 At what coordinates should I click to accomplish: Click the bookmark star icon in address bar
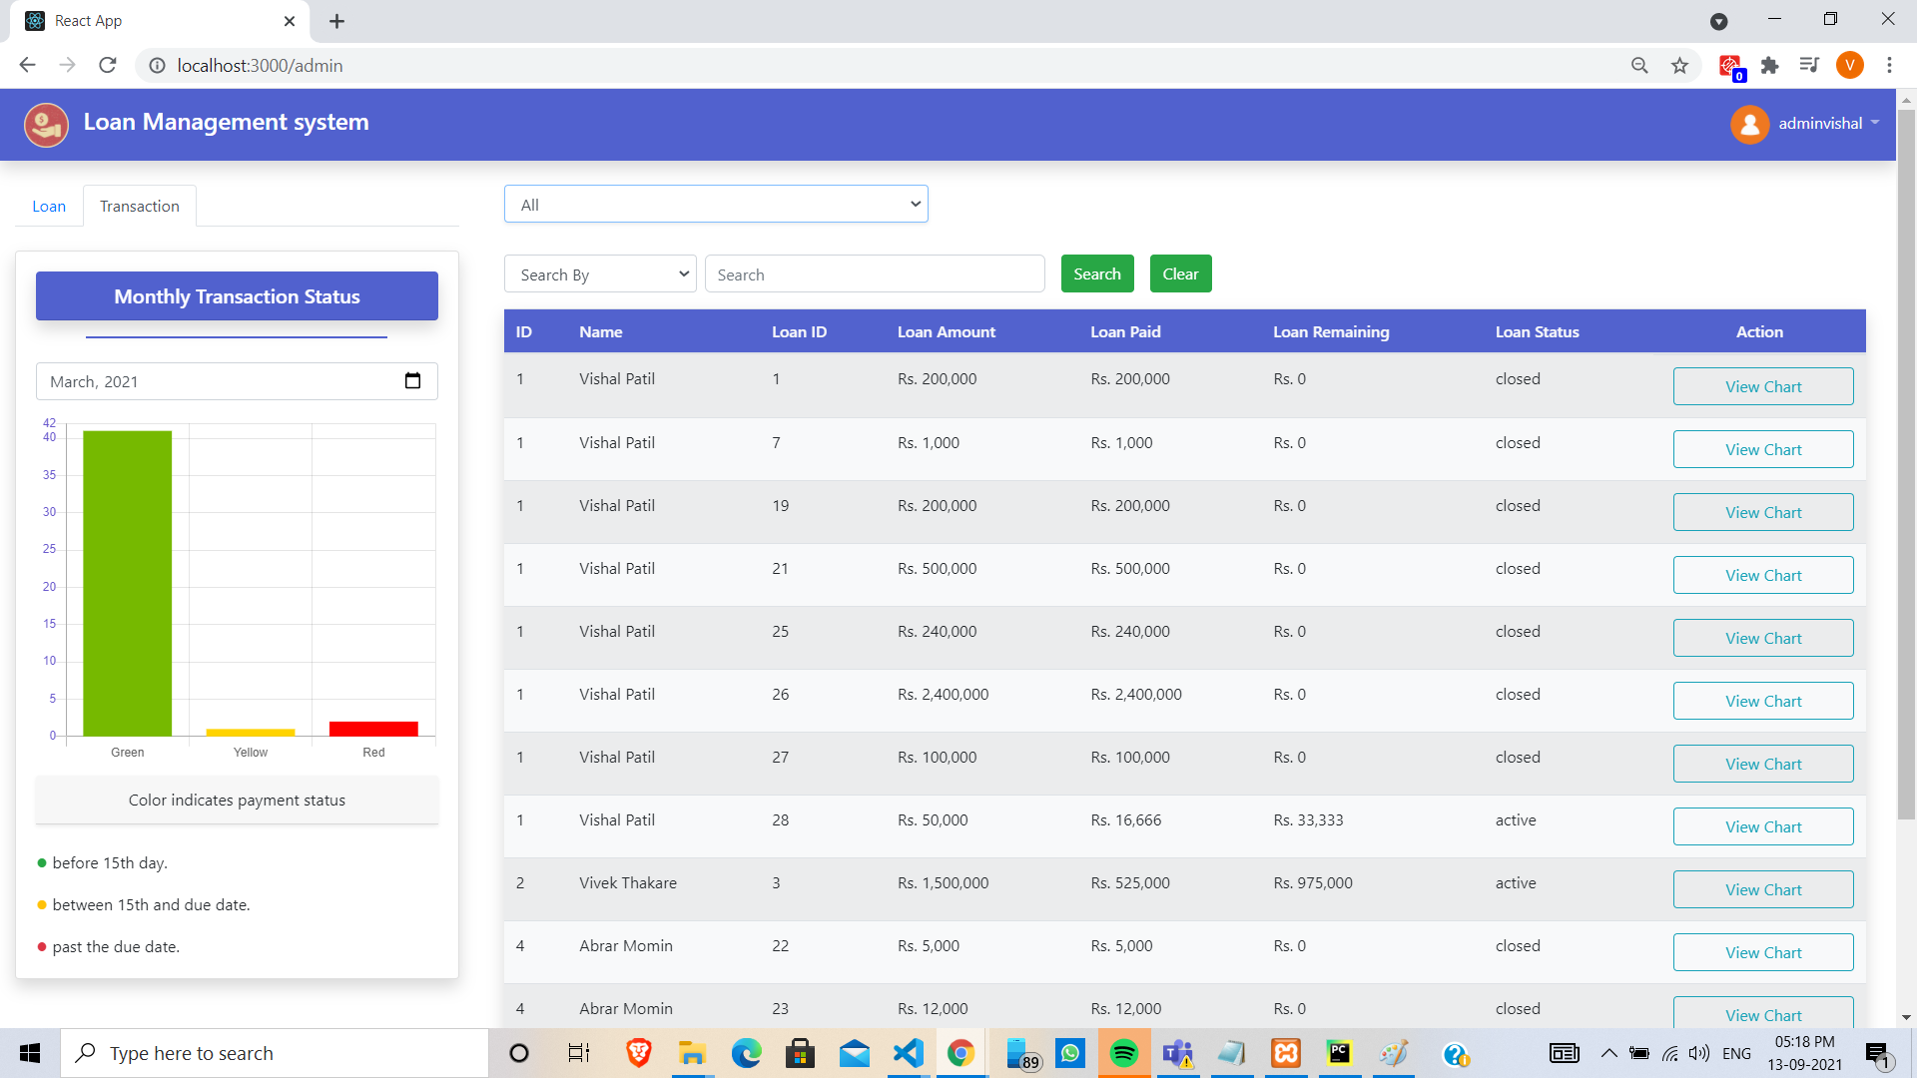coord(1681,65)
